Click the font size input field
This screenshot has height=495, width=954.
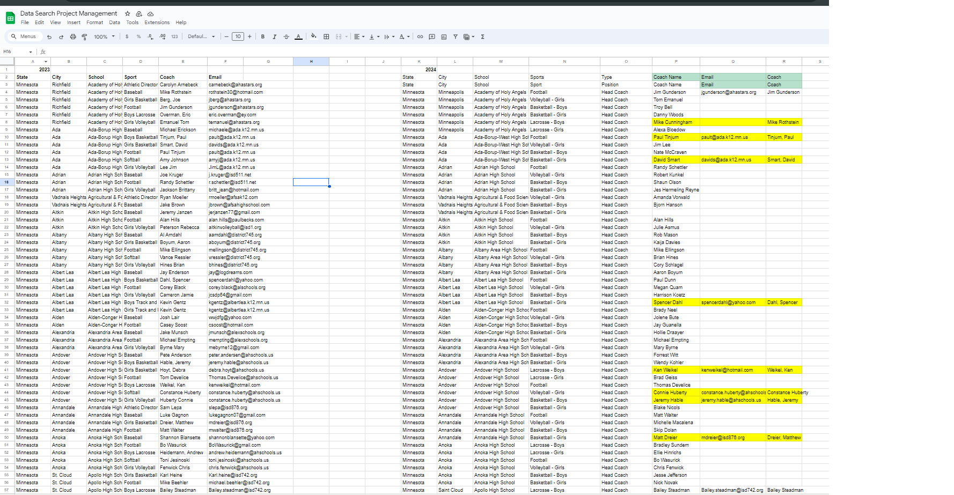(238, 37)
